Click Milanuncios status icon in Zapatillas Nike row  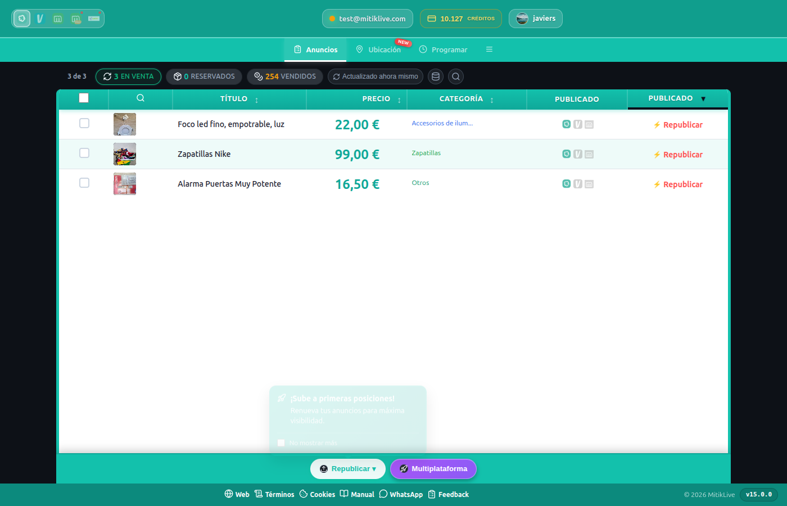[x=589, y=154]
